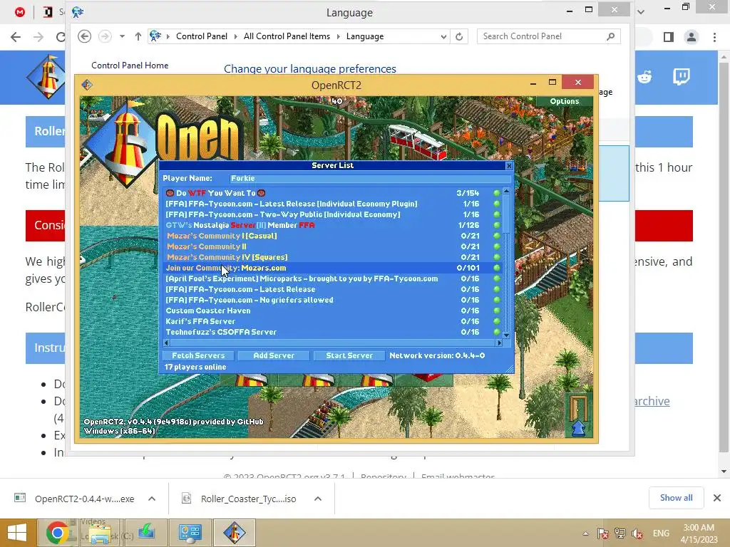Click muted volume icon in system tray
Screen dimensions: 730x547
point(637,533)
